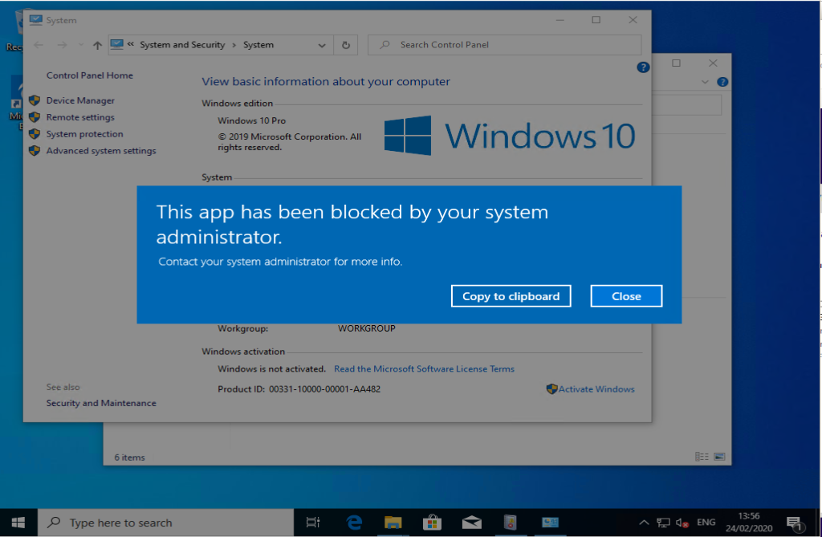The image size is (822, 537).
Task: Open the Start menu
Action: point(18,523)
